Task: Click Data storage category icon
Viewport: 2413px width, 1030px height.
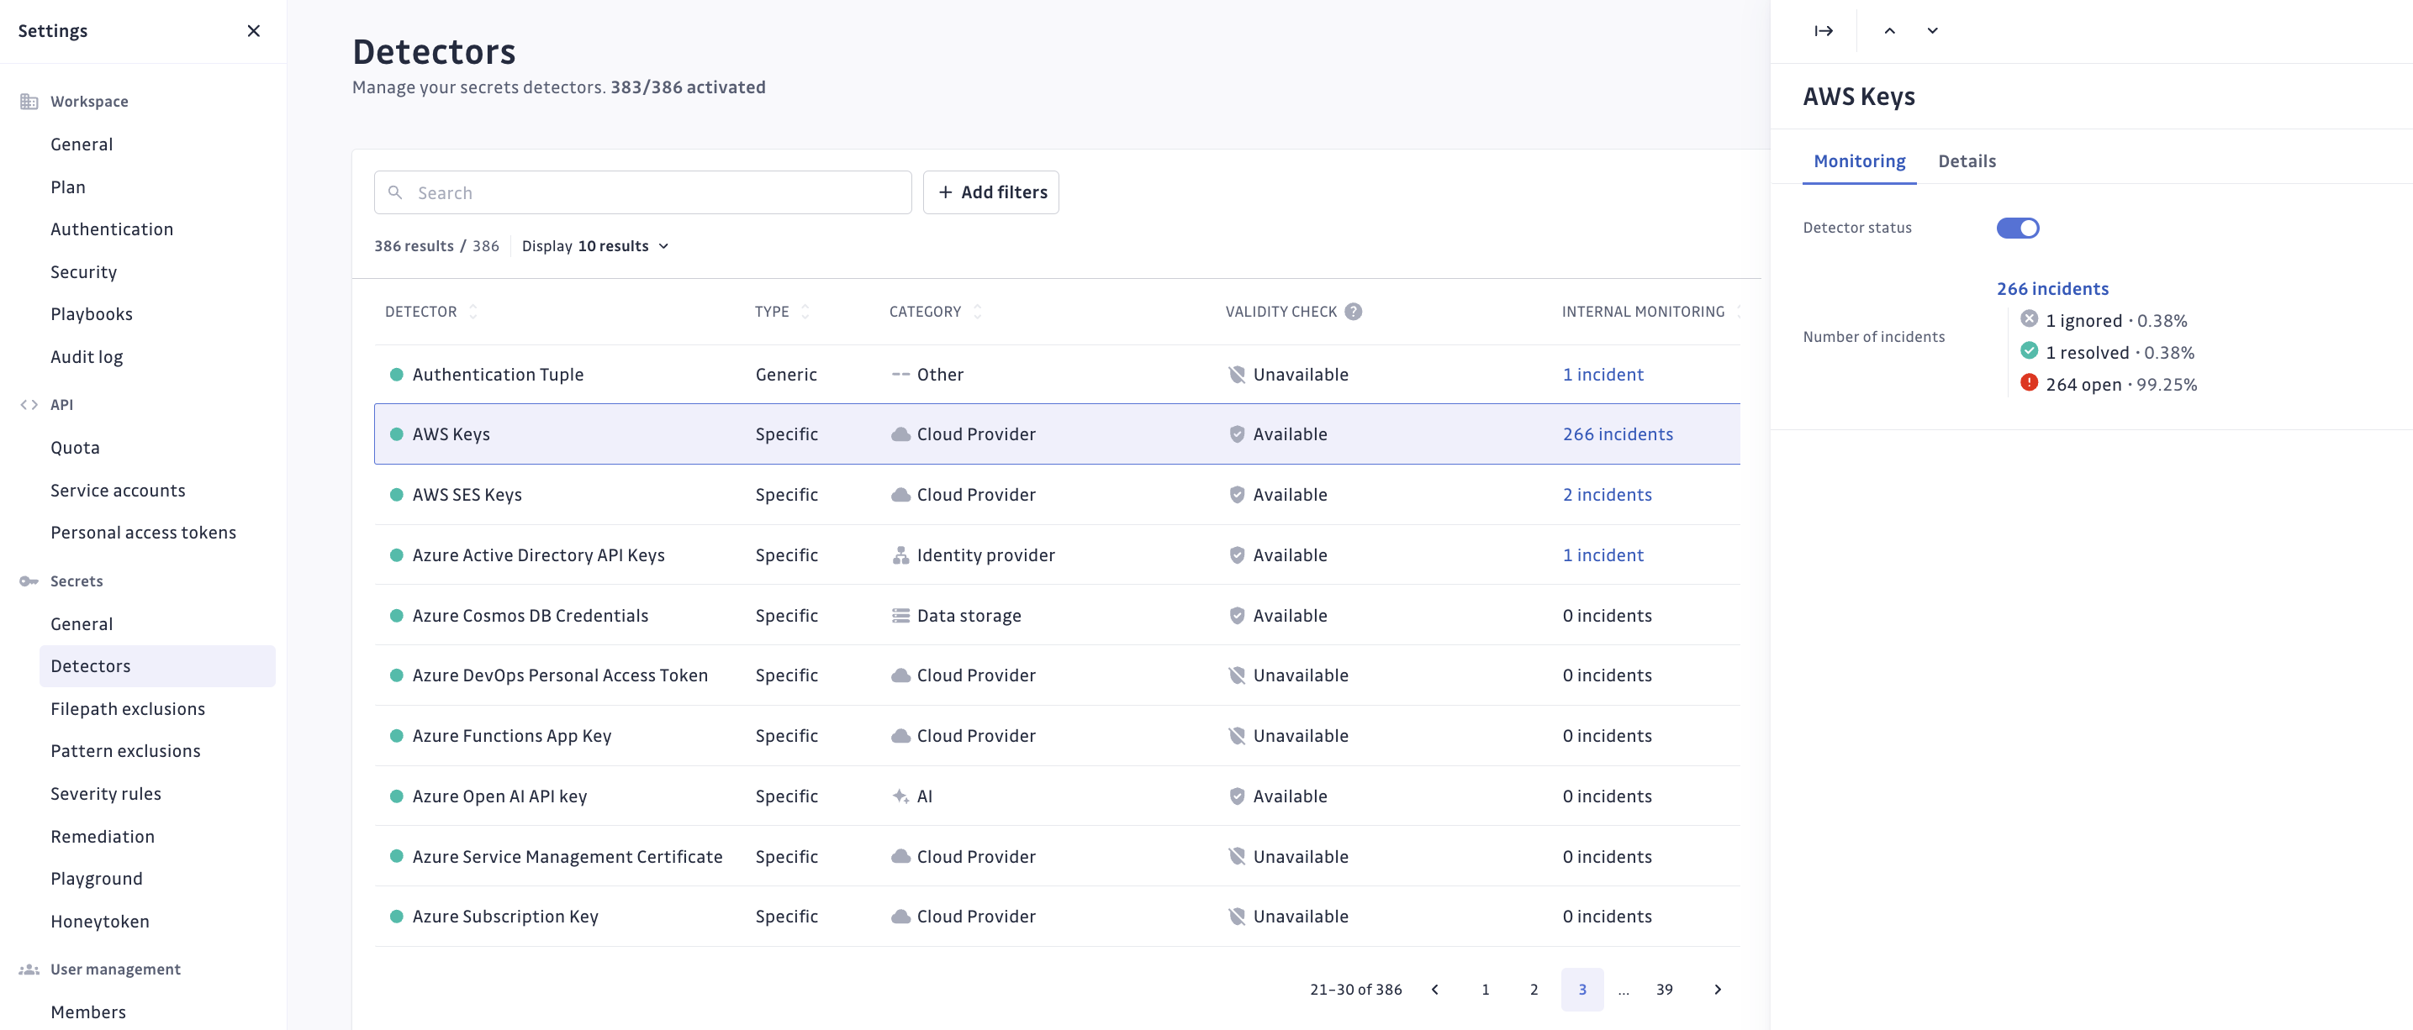Action: click(900, 616)
